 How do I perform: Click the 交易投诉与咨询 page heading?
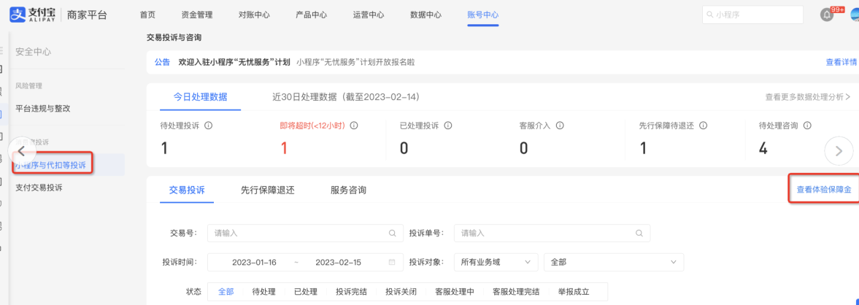174,37
